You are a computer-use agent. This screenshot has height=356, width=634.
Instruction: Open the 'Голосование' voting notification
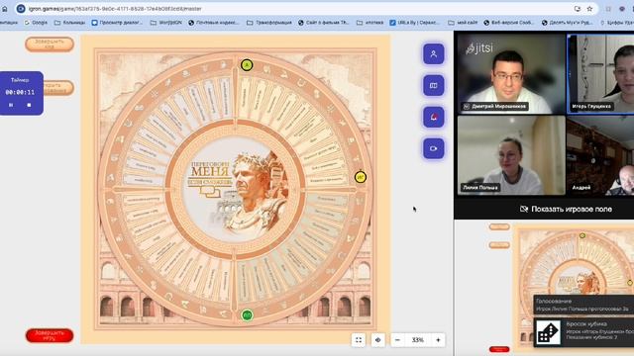(583, 306)
